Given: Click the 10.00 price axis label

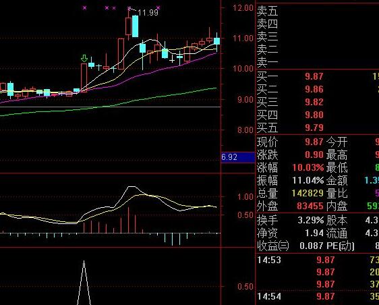Looking at the screenshot, I should click(243, 69).
